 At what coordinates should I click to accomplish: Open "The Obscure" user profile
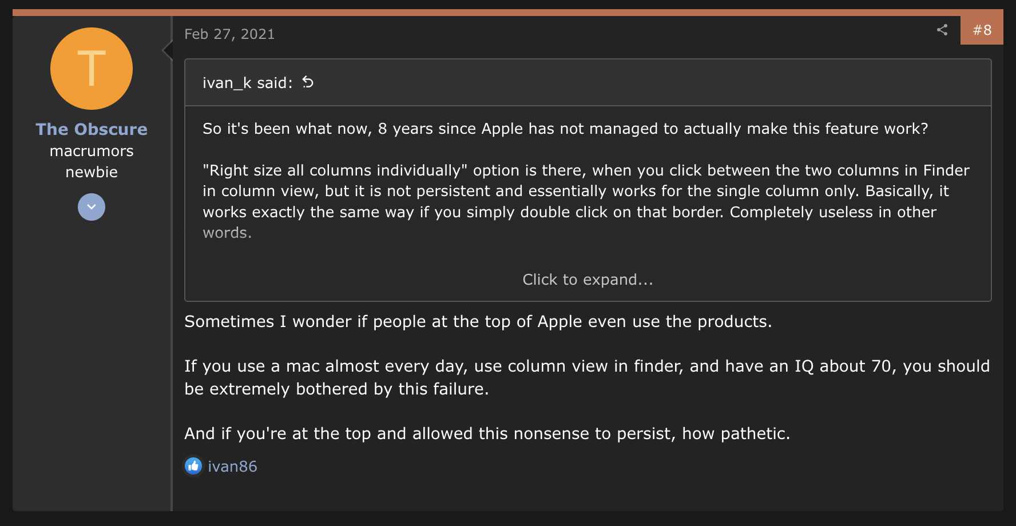pos(92,129)
